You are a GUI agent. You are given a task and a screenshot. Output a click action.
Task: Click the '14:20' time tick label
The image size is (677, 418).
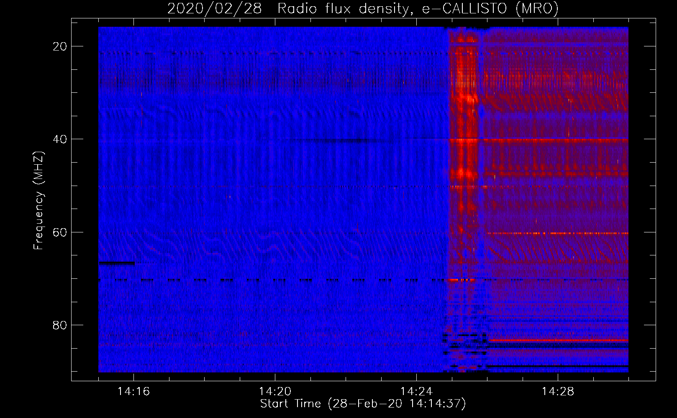click(275, 392)
